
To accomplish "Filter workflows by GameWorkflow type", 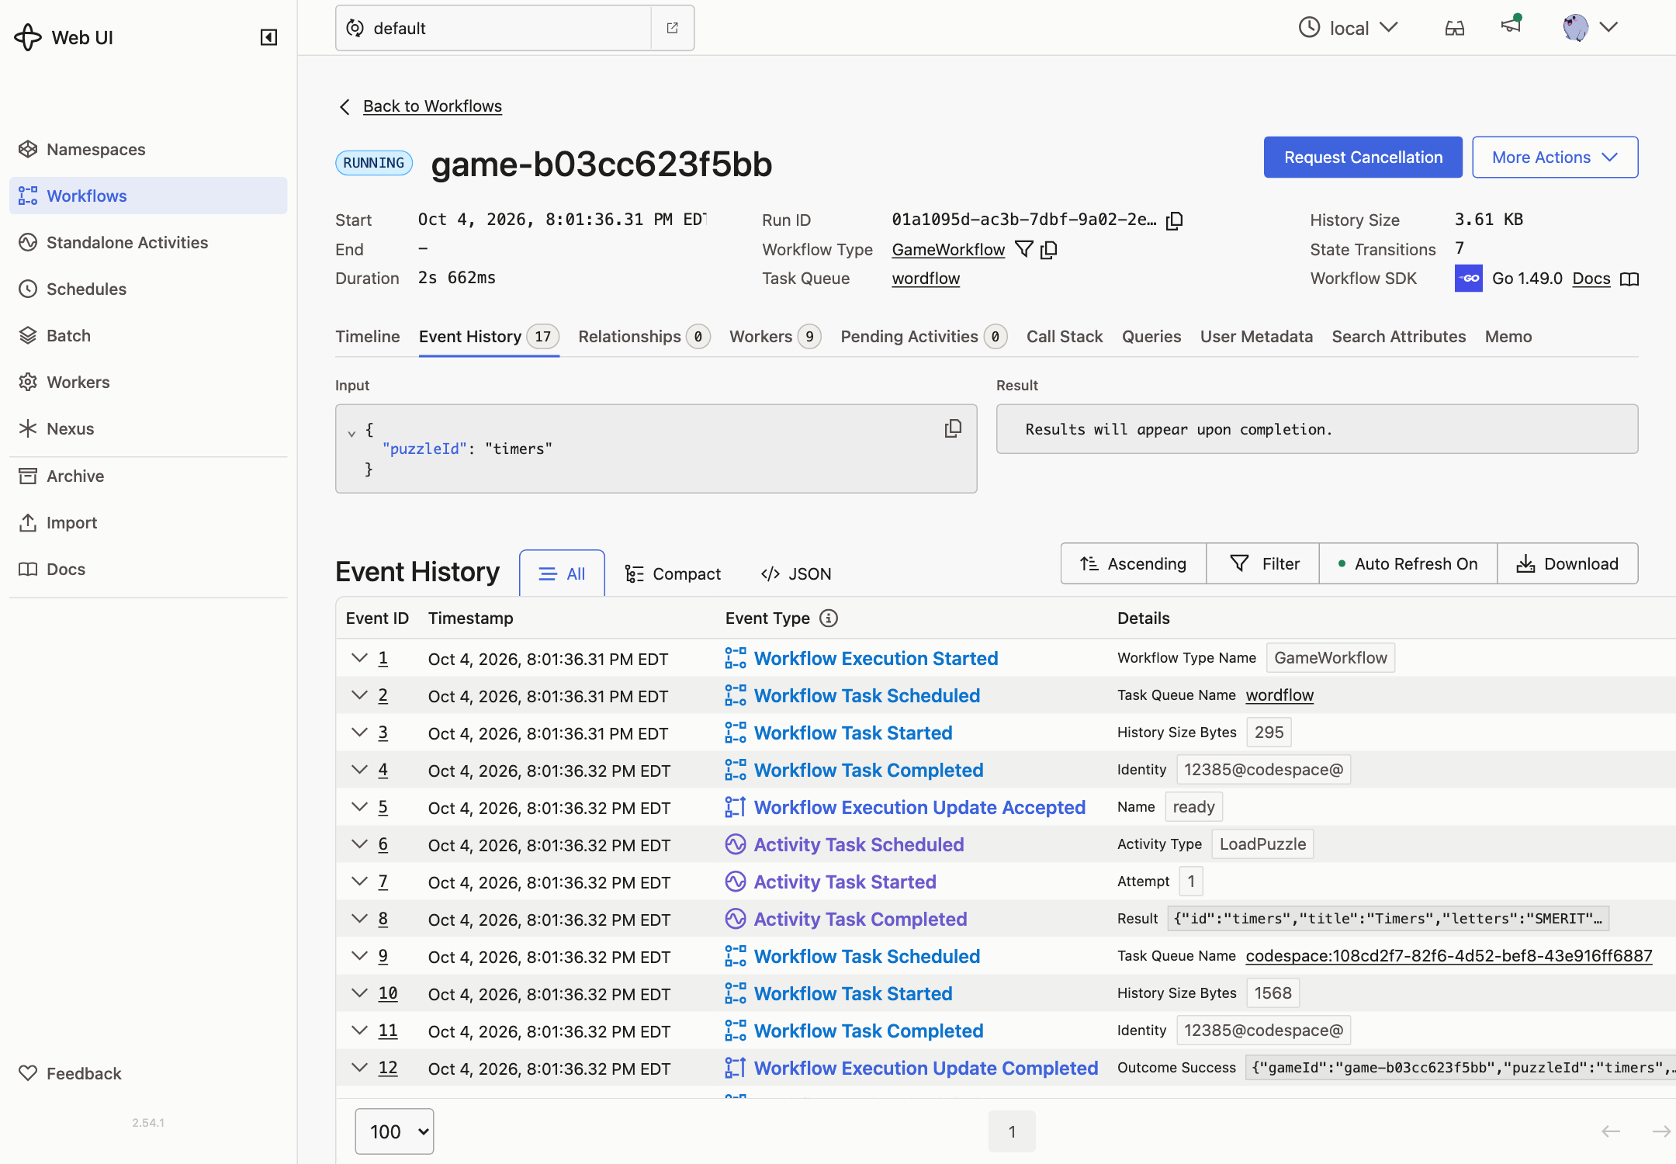I will (x=1024, y=249).
